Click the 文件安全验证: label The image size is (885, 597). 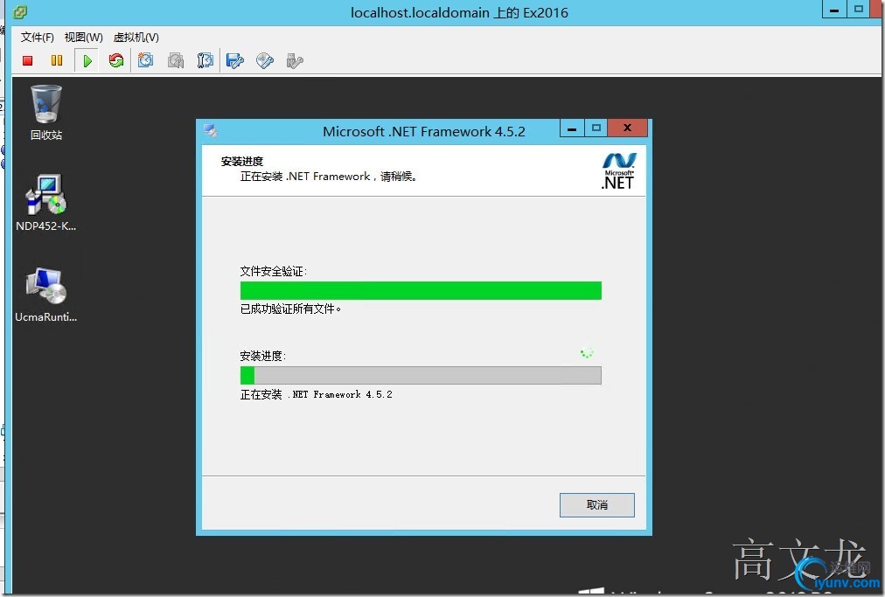tap(274, 272)
